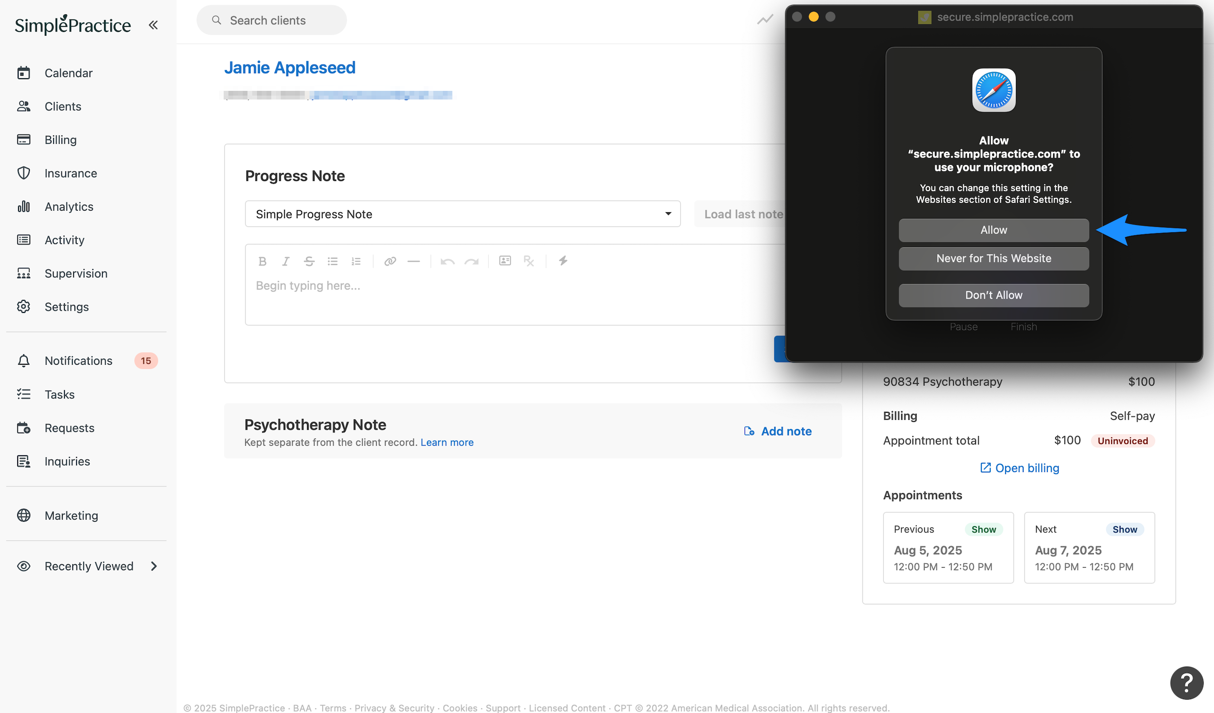Click the undo arrow icon
This screenshot has width=1214, height=713.
point(447,261)
